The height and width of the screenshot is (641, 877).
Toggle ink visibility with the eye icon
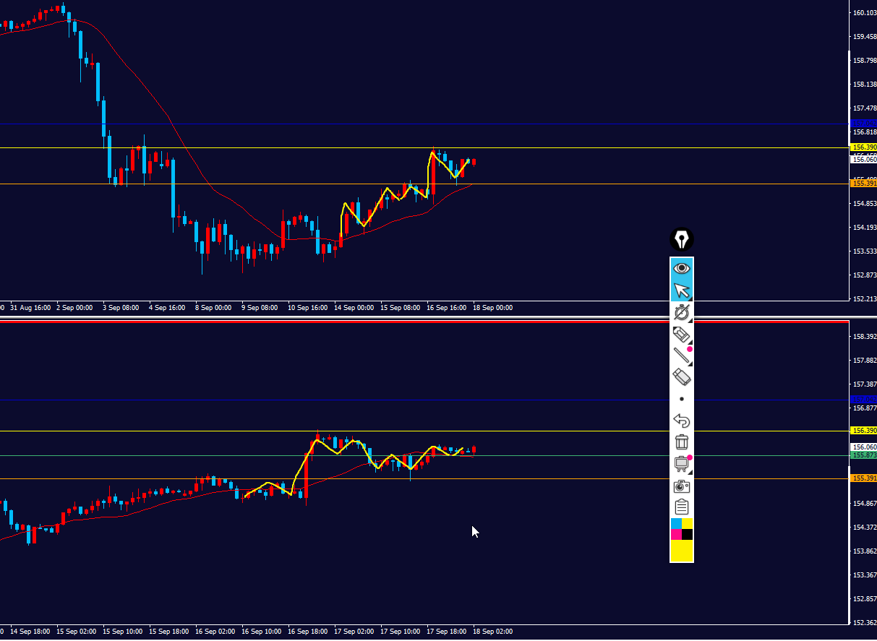click(682, 268)
